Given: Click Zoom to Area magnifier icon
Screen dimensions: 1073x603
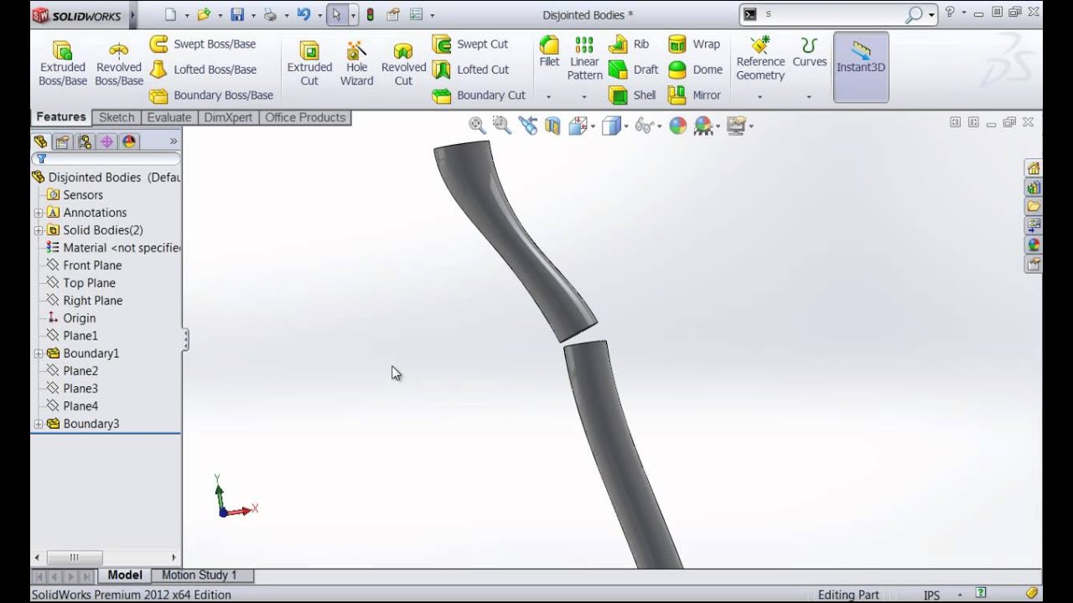Looking at the screenshot, I should pos(502,126).
